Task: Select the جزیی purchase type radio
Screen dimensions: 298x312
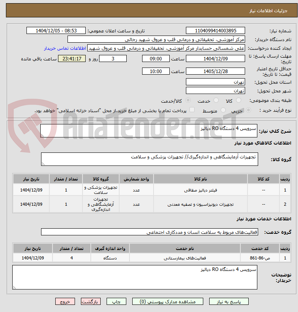Action: click(248, 110)
